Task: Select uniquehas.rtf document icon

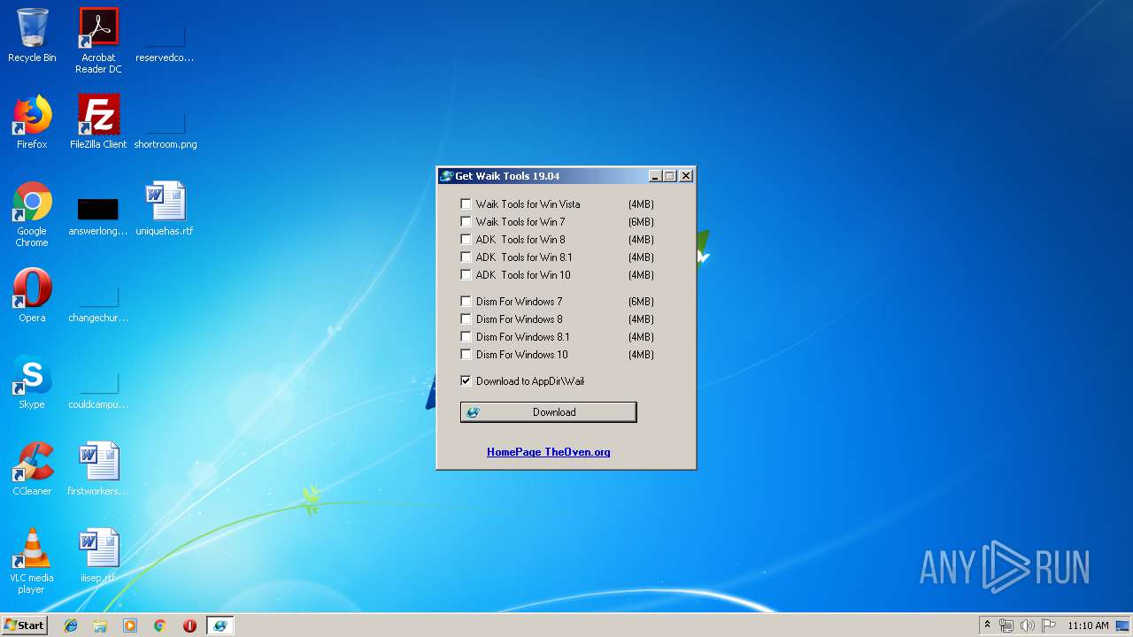Action: click(x=165, y=209)
